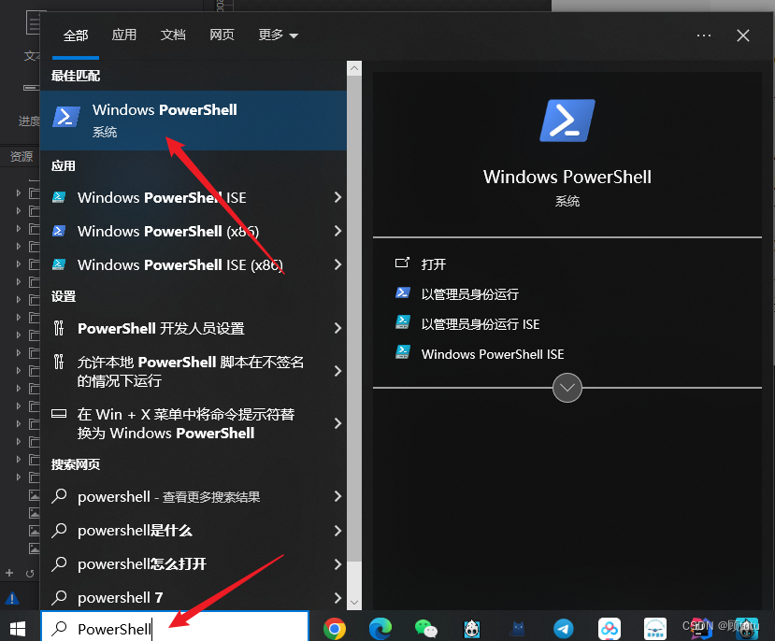The image size is (775, 641).
Task: Select 允许本地 PowerShell 脚本在不签名的情况下运行 setting
Action: [194, 371]
